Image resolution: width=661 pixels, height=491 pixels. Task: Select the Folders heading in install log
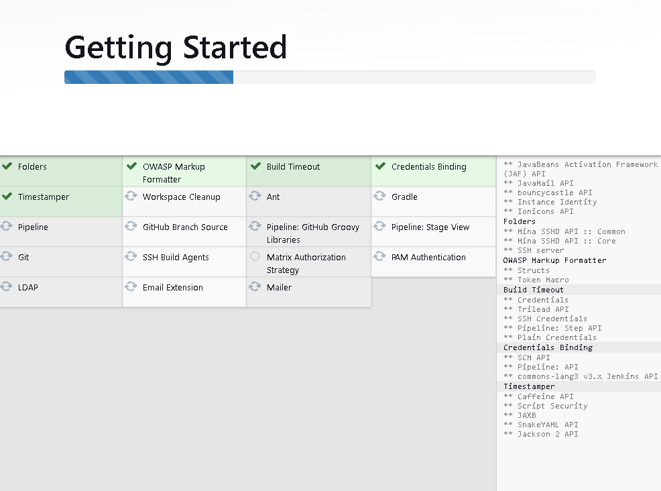(x=520, y=221)
